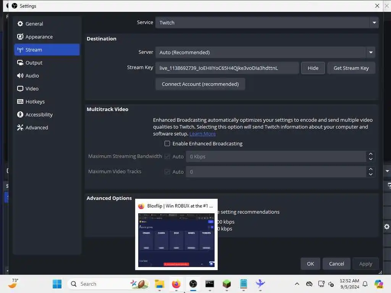Image resolution: width=391 pixels, height=293 pixels.
Task: Open the Output settings section
Action: click(47, 63)
